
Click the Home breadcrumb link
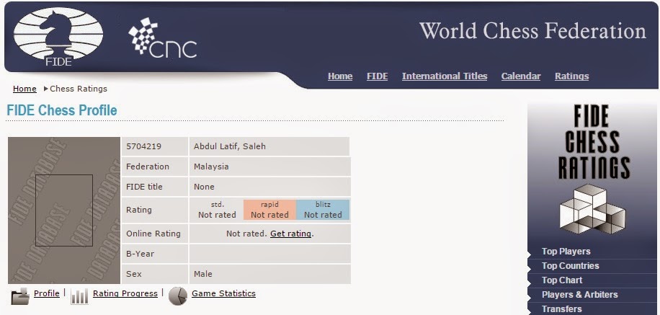[x=24, y=89]
